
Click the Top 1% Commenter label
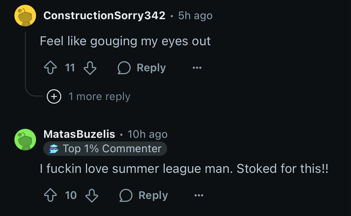click(112, 149)
